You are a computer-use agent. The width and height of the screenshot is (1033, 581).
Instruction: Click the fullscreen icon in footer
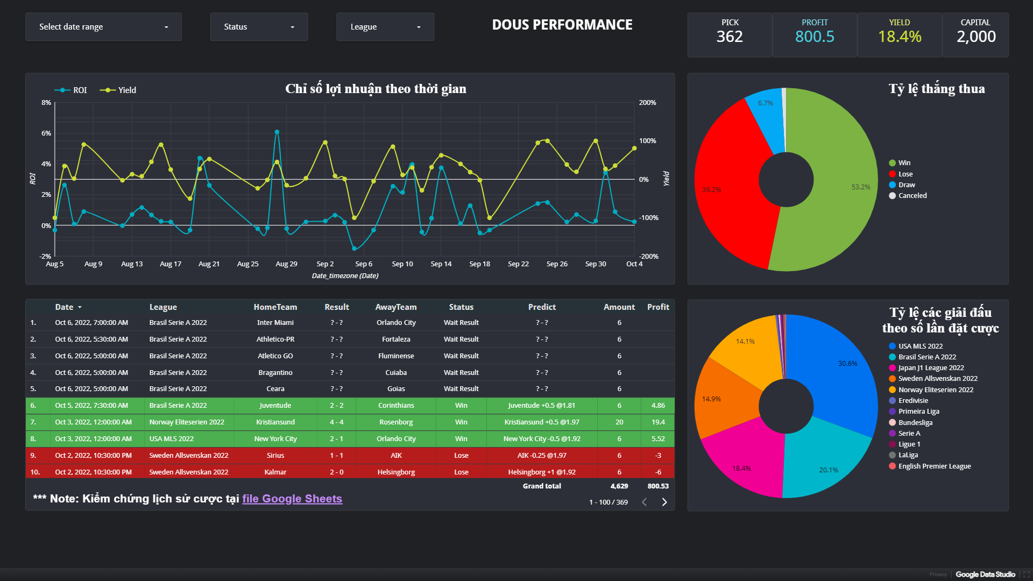coord(1026,575)
